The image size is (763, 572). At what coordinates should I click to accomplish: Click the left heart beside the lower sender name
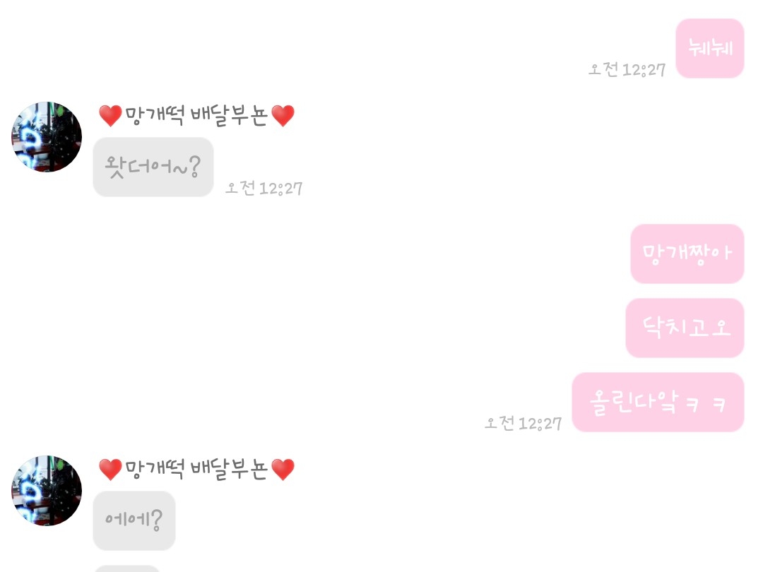click(x=110, y=470)
